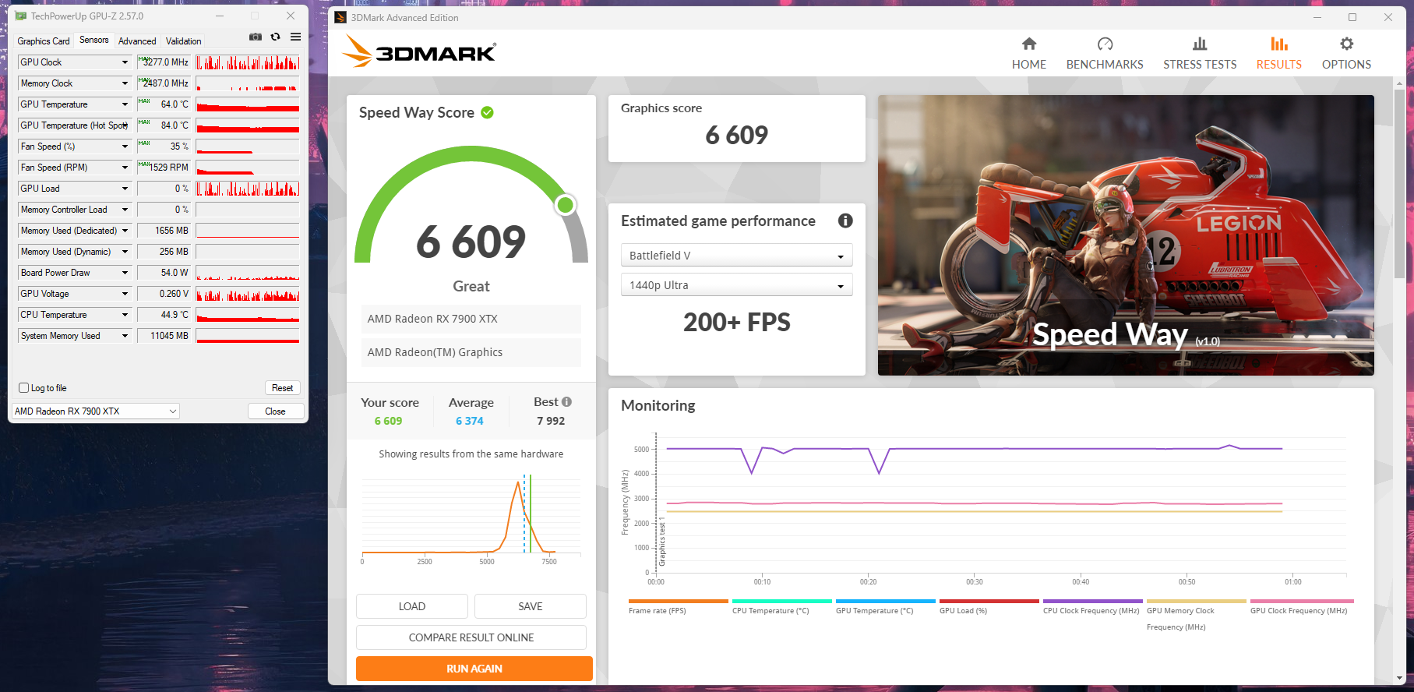
Task: Toggle the GPU Temperature legend swatch
Action: pyautogui.click(x=885, y=602)
